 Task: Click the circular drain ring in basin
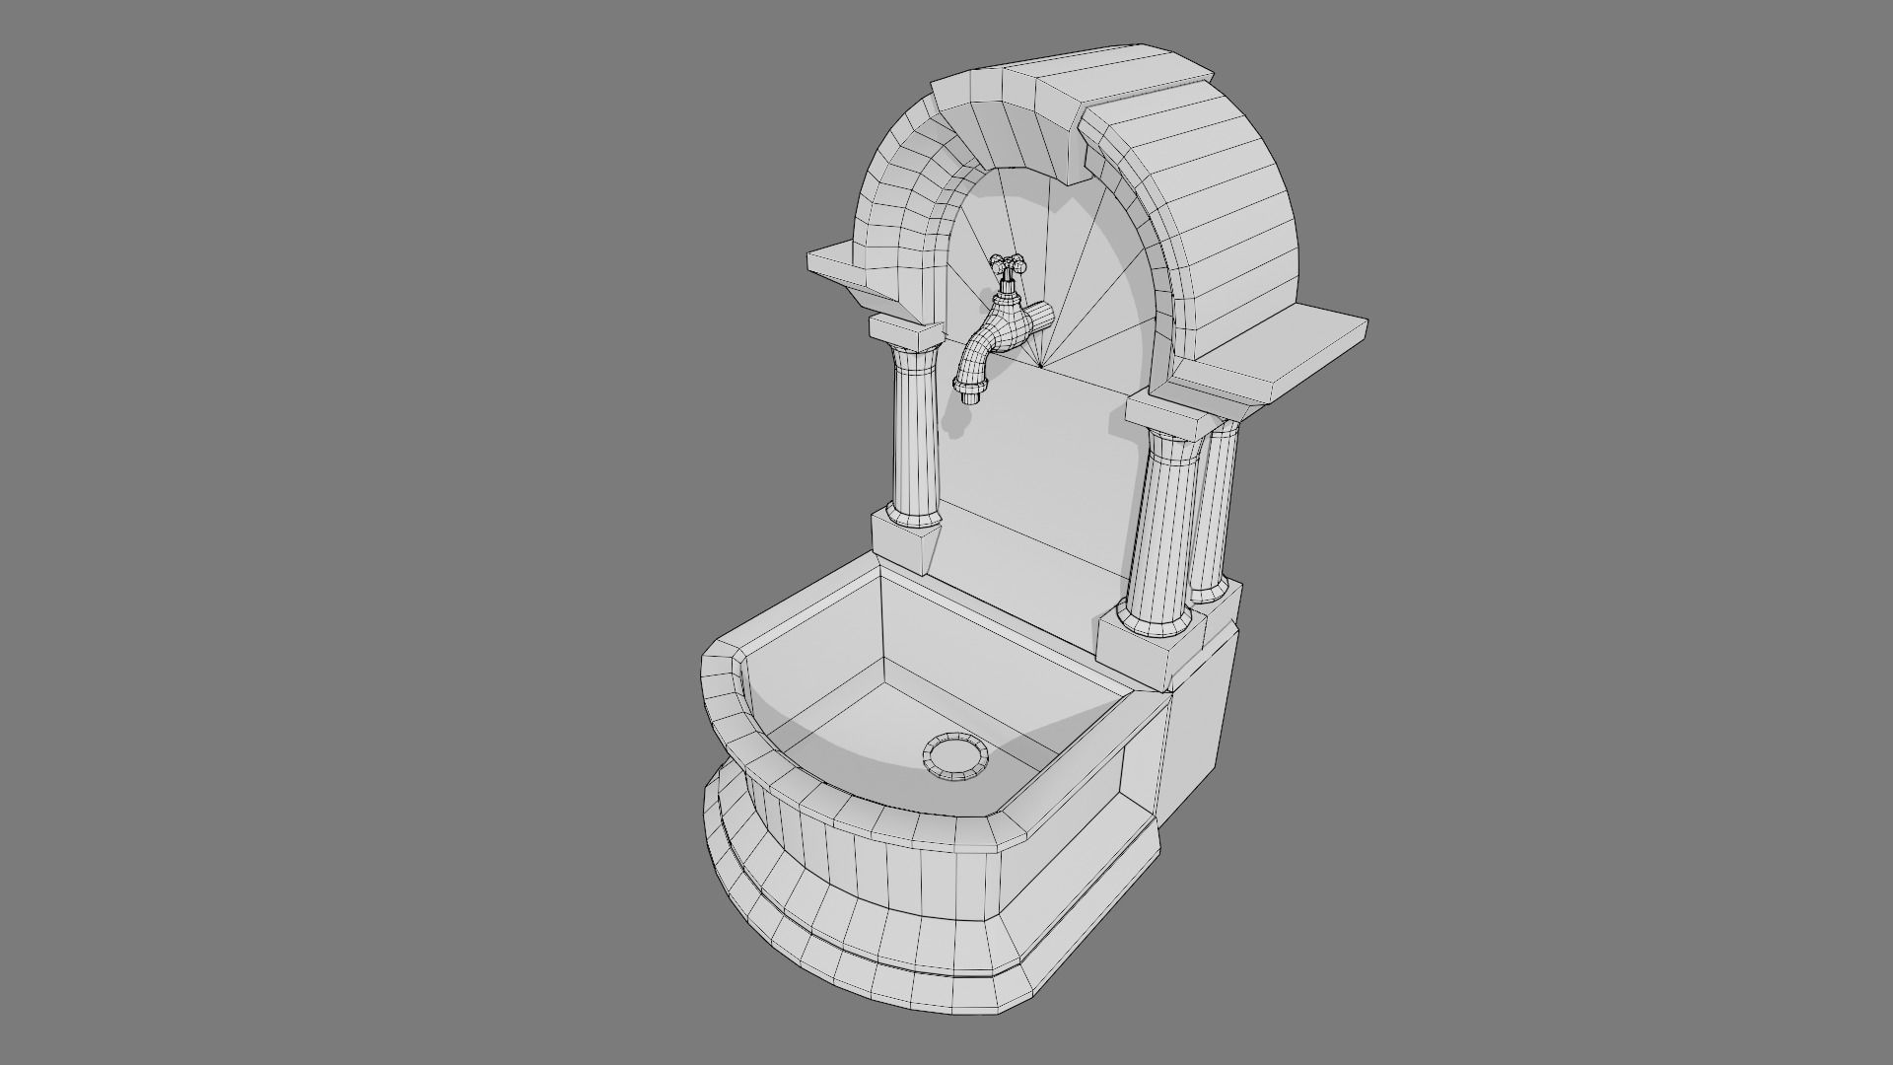click(x=954, y=757)
